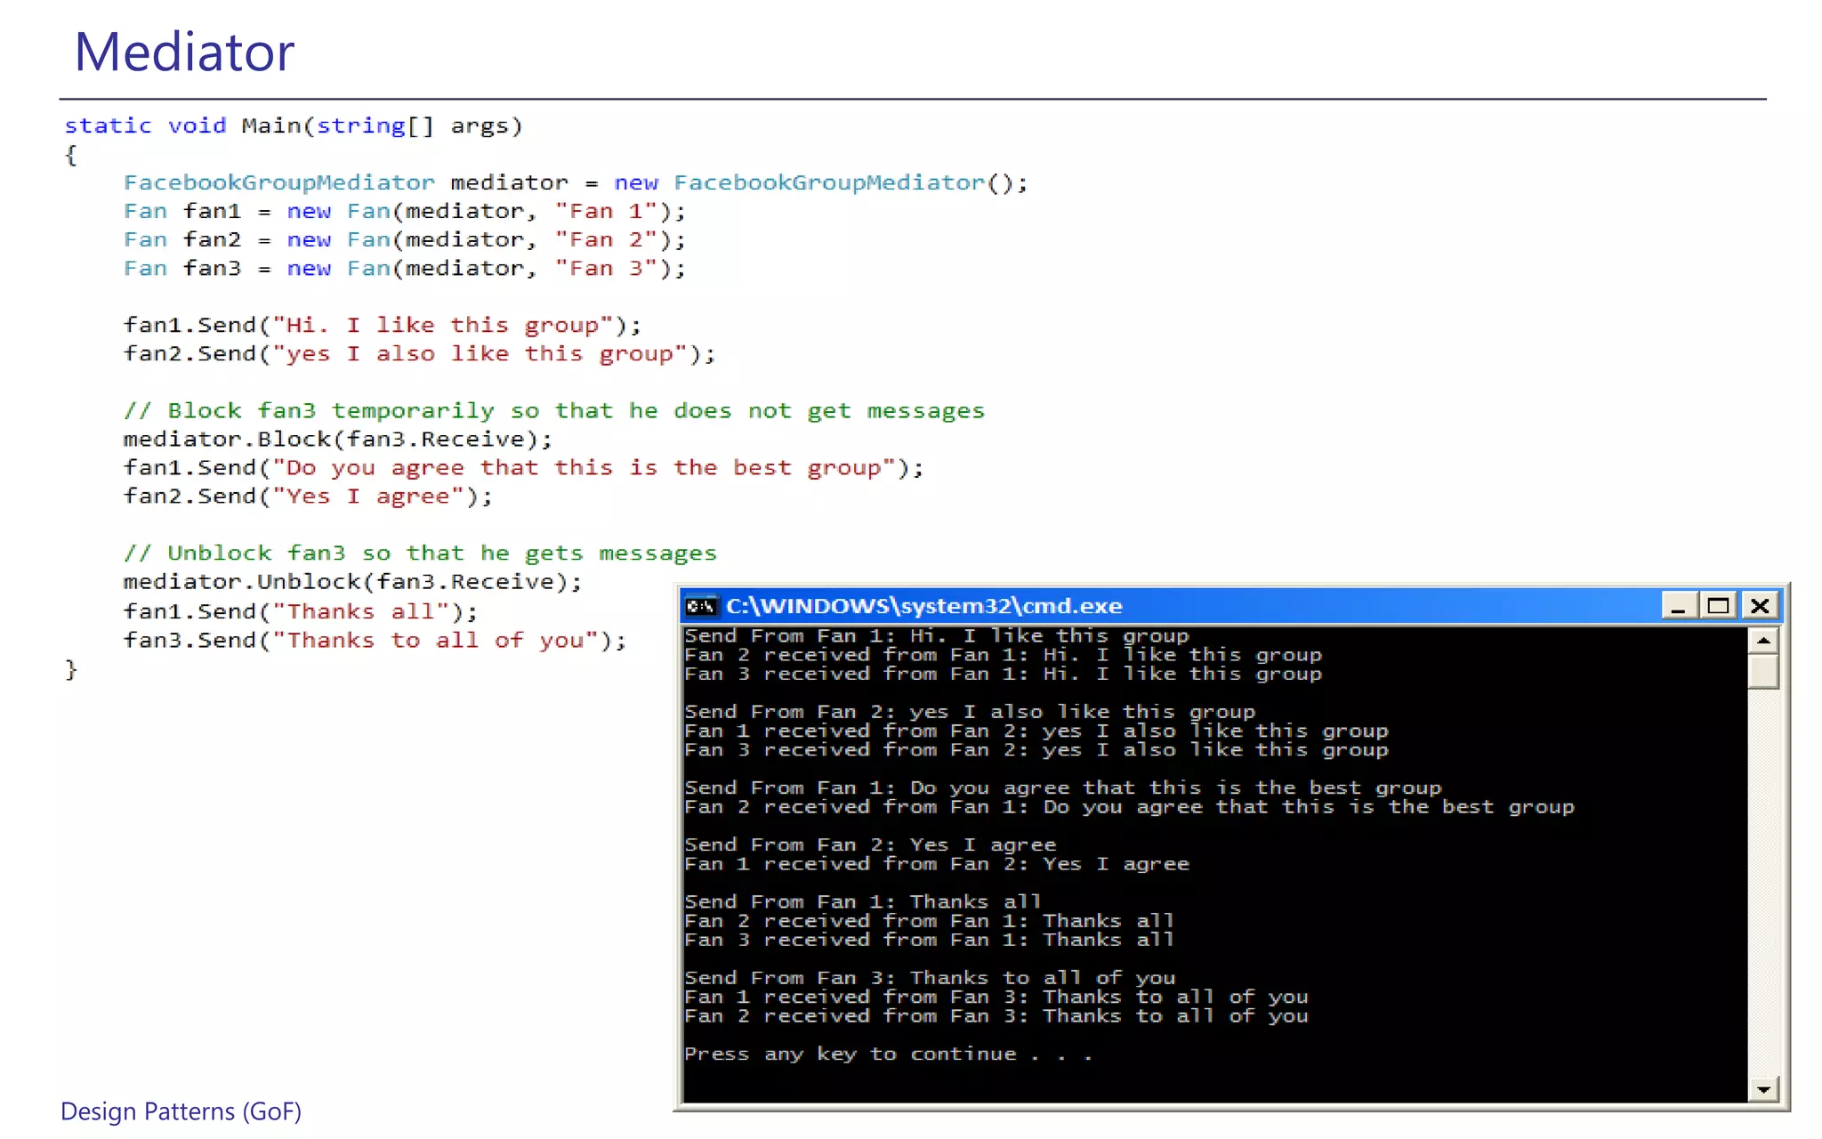Click the empty console scrollbar track
The height and width of the screenshot is (1139, 1822).
click(x=1762, y=881)
